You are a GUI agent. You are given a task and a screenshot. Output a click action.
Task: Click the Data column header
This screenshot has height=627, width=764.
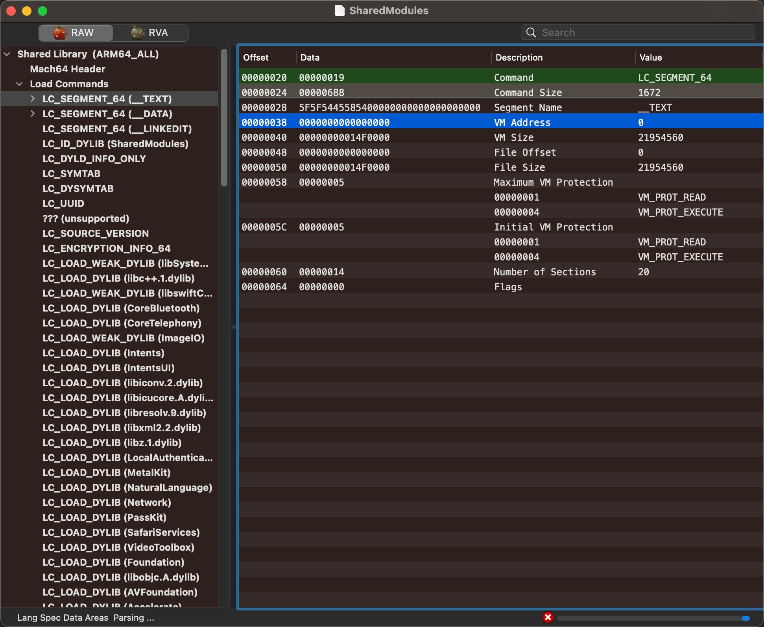(393, 57)
